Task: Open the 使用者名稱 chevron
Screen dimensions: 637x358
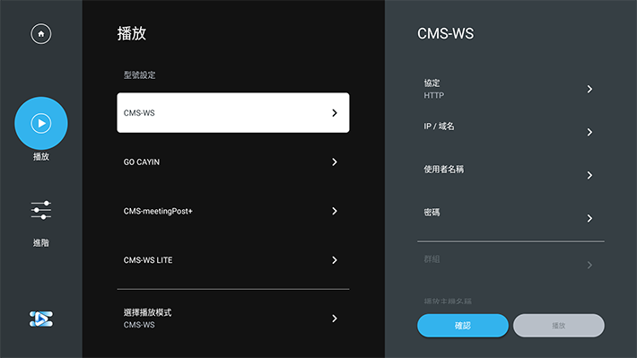Action: [589, 175]
